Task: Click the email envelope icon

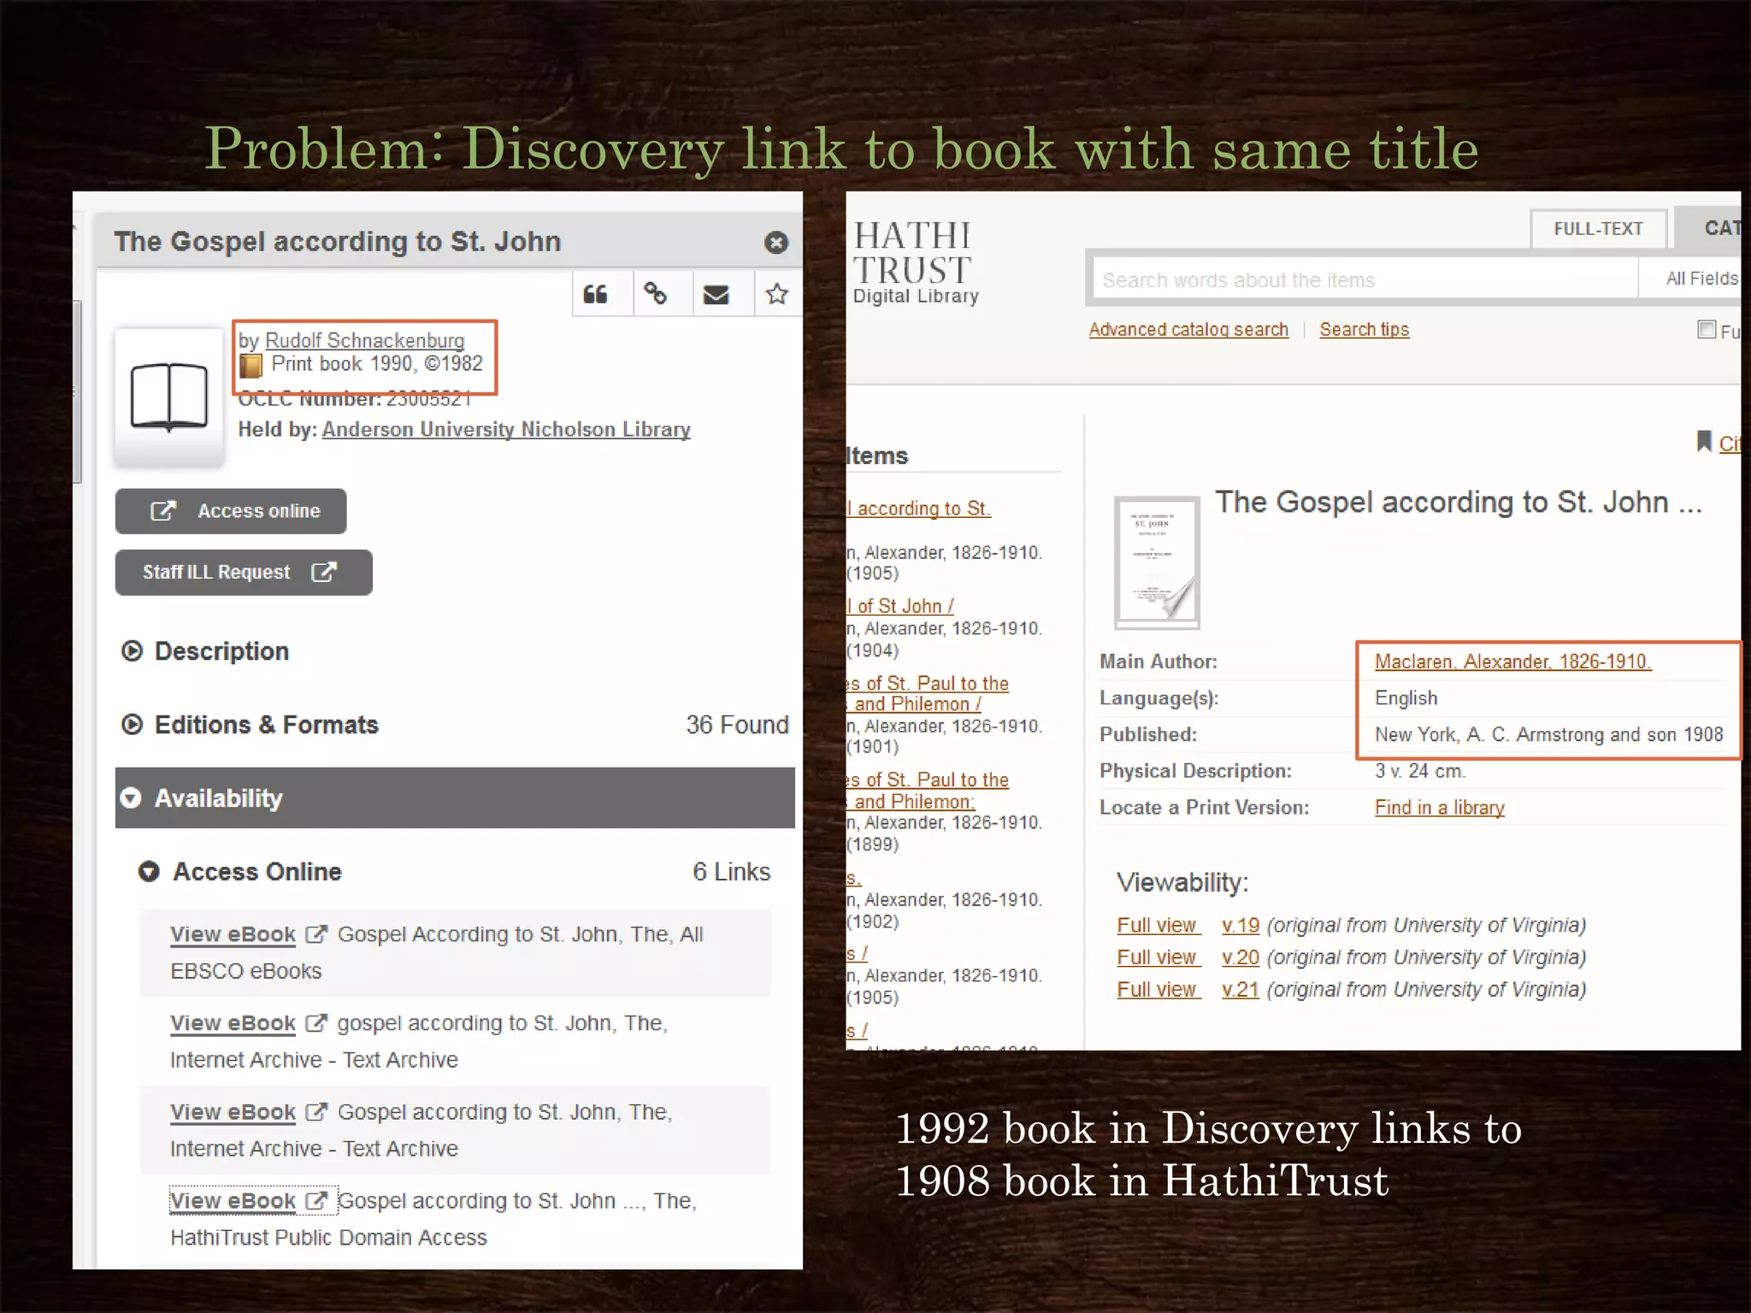Action: 716,295
